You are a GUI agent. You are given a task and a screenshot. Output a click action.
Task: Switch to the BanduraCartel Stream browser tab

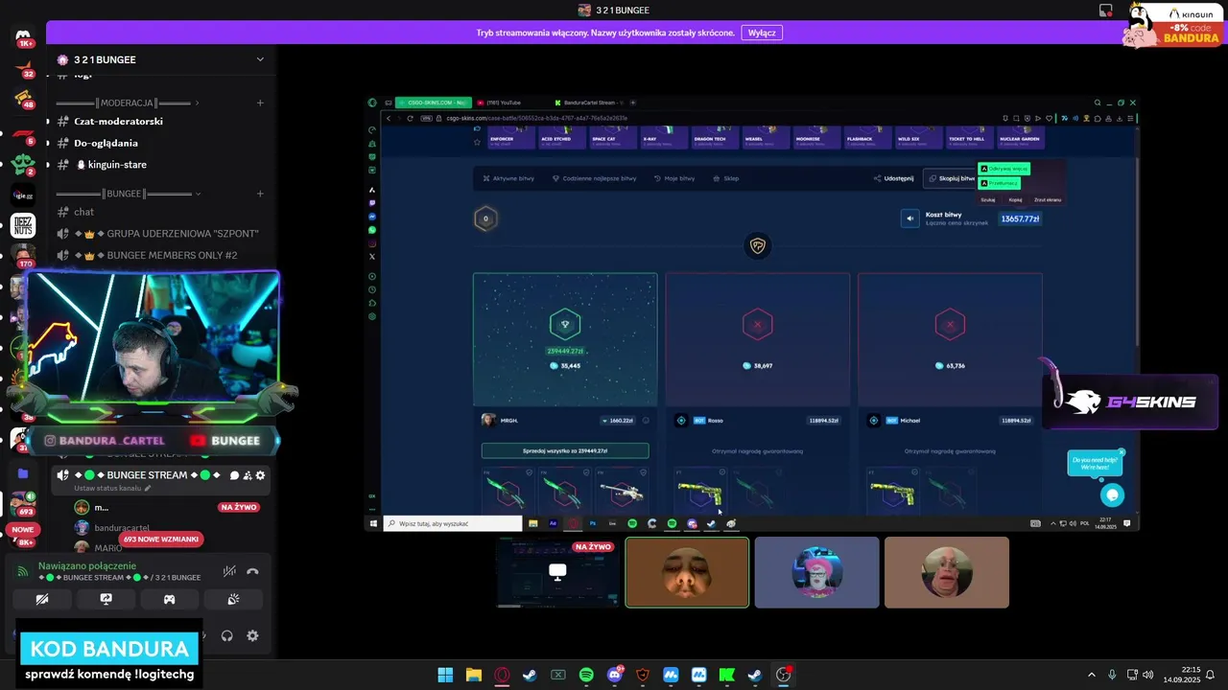point(590,103)
